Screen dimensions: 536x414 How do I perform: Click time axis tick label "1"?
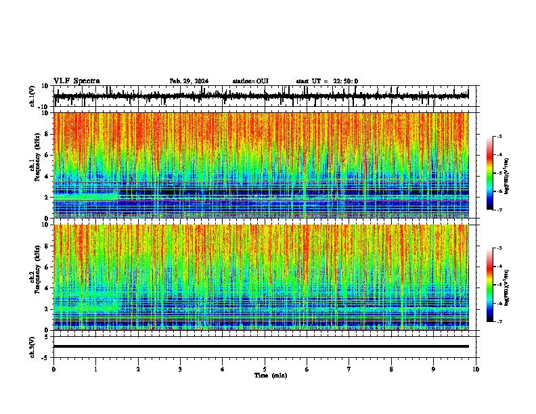coord(95,369)
